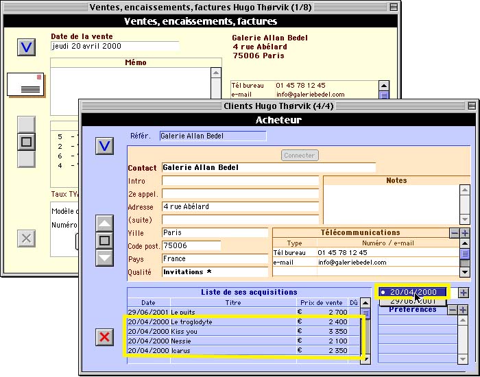
Task: Click the up arrow of the acquisitions list scrollbar
Action: pos(365,303)
